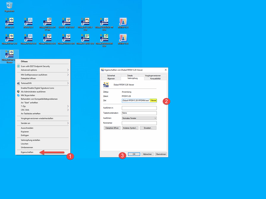
Task: Select the RFEM 5.25 desktop shortcut
Action: pos(9,23)
